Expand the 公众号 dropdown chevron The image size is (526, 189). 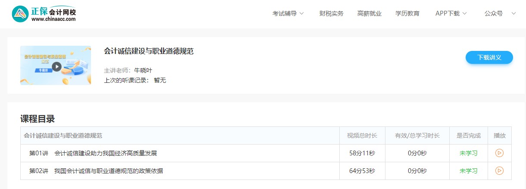[x=513, y=13]
